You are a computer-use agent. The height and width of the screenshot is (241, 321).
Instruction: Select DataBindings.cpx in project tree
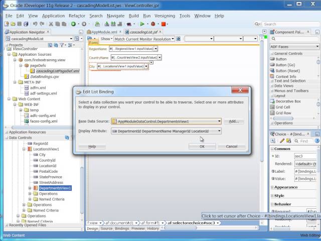click(45, 76)
